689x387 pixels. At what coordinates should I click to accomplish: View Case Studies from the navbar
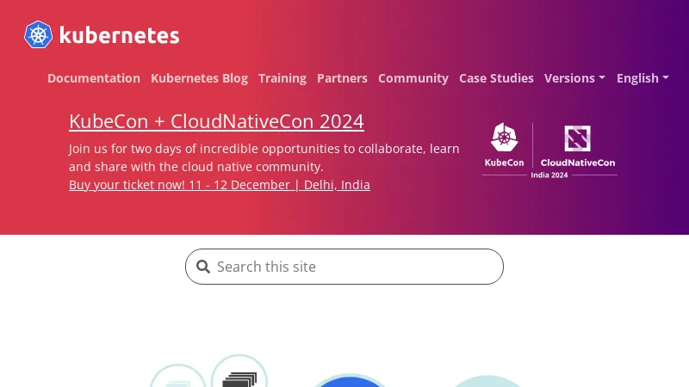[x=496, y=78]
